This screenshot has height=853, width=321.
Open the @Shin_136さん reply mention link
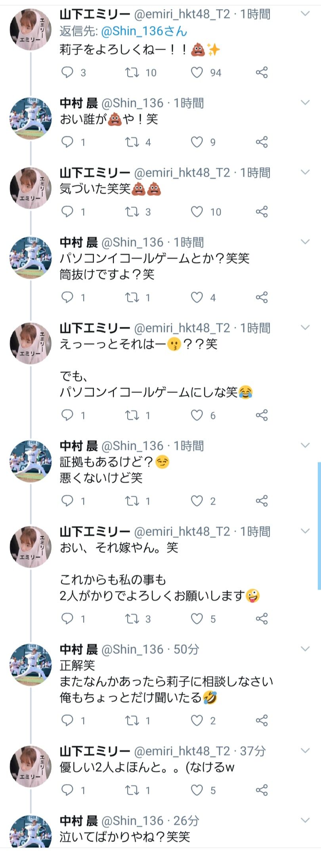coord(144,31)
